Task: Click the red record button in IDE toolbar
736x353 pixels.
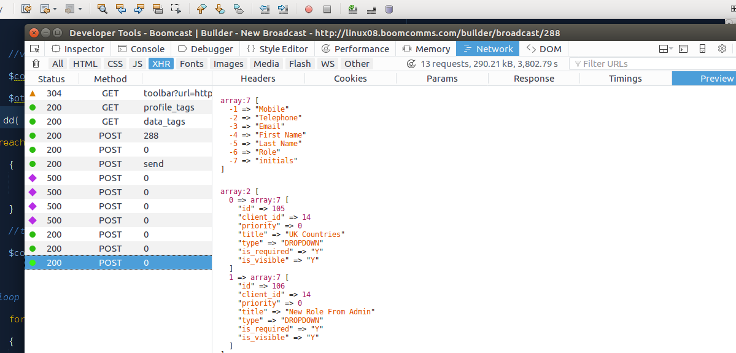Action: click(309, 9)
